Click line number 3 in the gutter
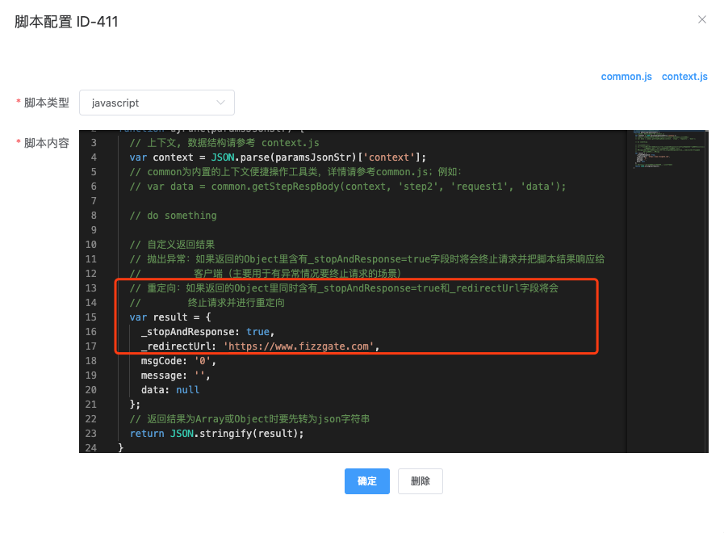This screenshot has height=533, width=724. [94, 143]
